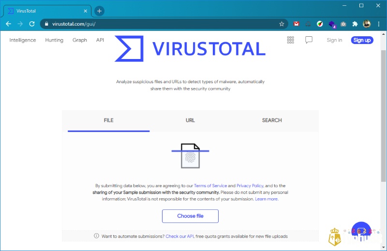Open the Extensions puzzle-piece menu

[x=355, y=24]
